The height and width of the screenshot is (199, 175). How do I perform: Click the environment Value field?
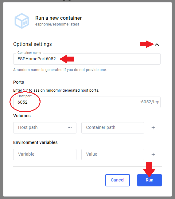(x=113, y=154)
